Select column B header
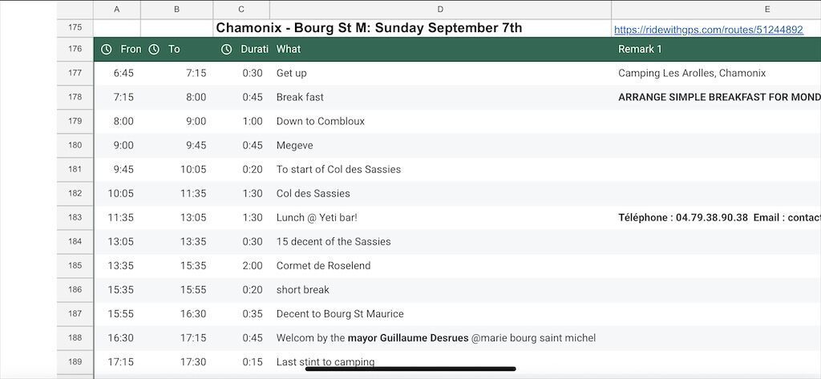821x379 pixels. (176, 9)
